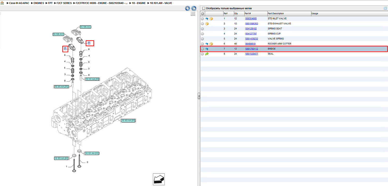Screen dimensions: 388x186
Task: Click the 'STD EXHAUST VALVE' description text
Action: [x=279, y=24]
